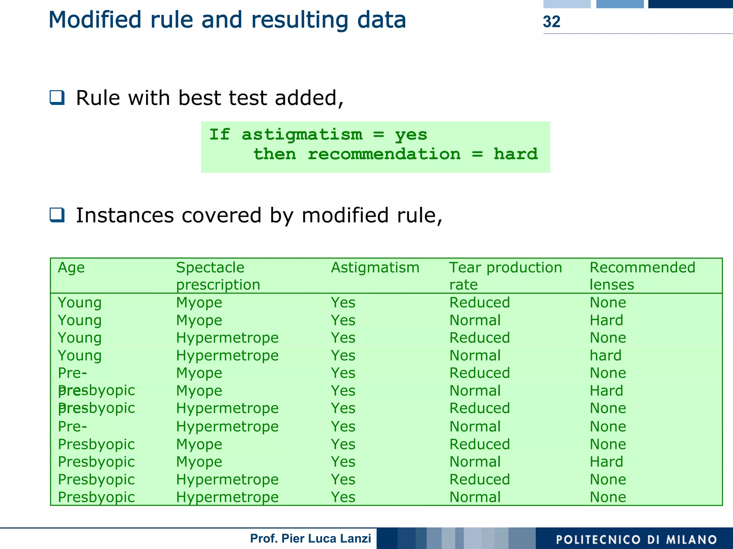
Task: Click the medium blue block at top
Action: click(x=620, y=4)
